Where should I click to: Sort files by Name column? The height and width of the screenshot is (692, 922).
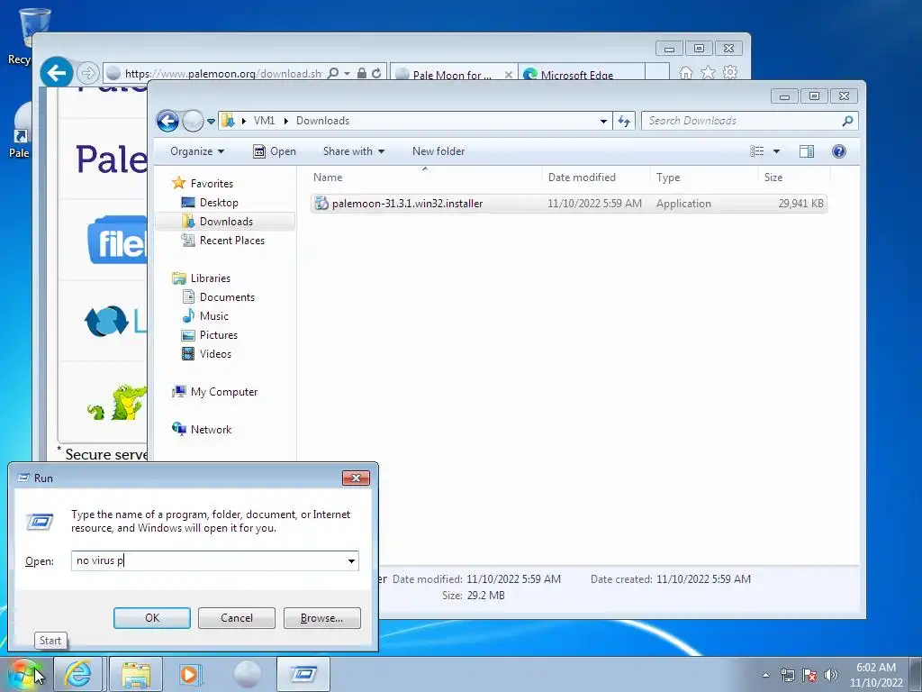tap(425, 178)
